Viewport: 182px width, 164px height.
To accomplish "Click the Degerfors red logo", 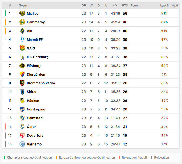I will point(22,135).
